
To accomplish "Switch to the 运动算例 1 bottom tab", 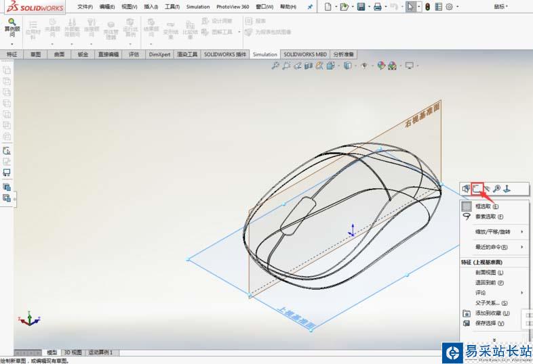I will [x=102, y=352].
